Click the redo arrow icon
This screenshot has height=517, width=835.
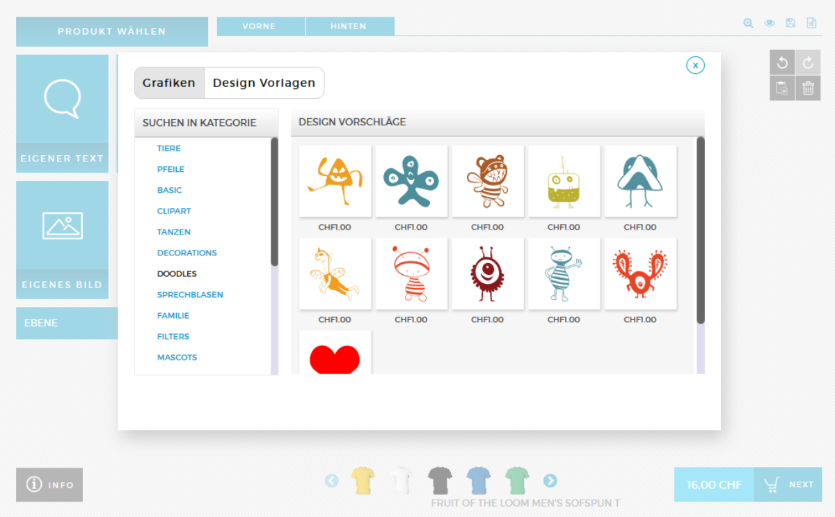tap(808, 63)
